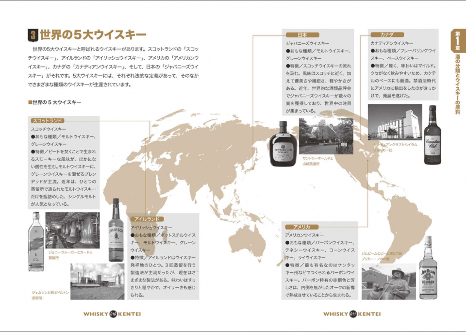Screen dimensions: 466x332
Task: Click the Suntory Old Whisky bottle image
Action: pos(283,144)
